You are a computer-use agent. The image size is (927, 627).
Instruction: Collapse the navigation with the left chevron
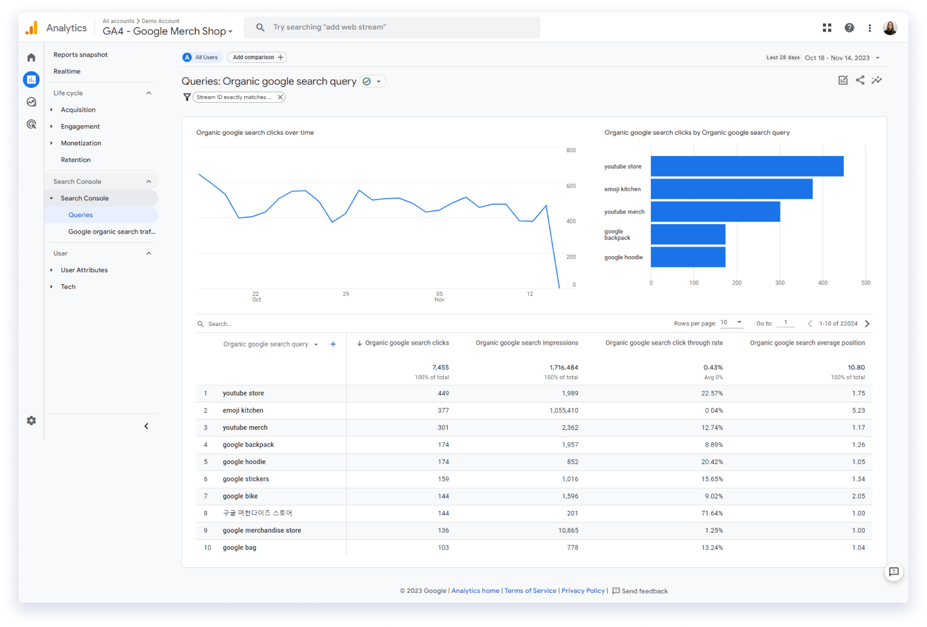[146, 426]
